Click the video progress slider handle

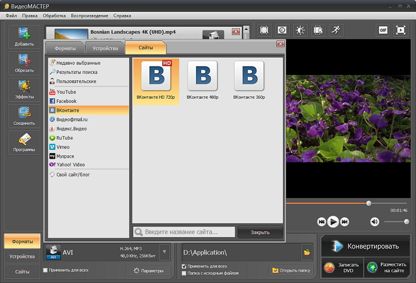(x=369, y=203)
